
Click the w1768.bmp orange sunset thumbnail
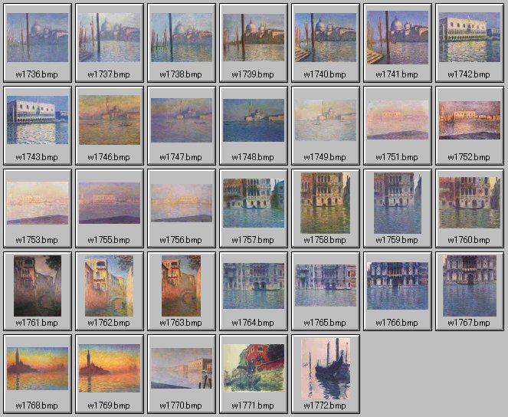tap(38, 368)
